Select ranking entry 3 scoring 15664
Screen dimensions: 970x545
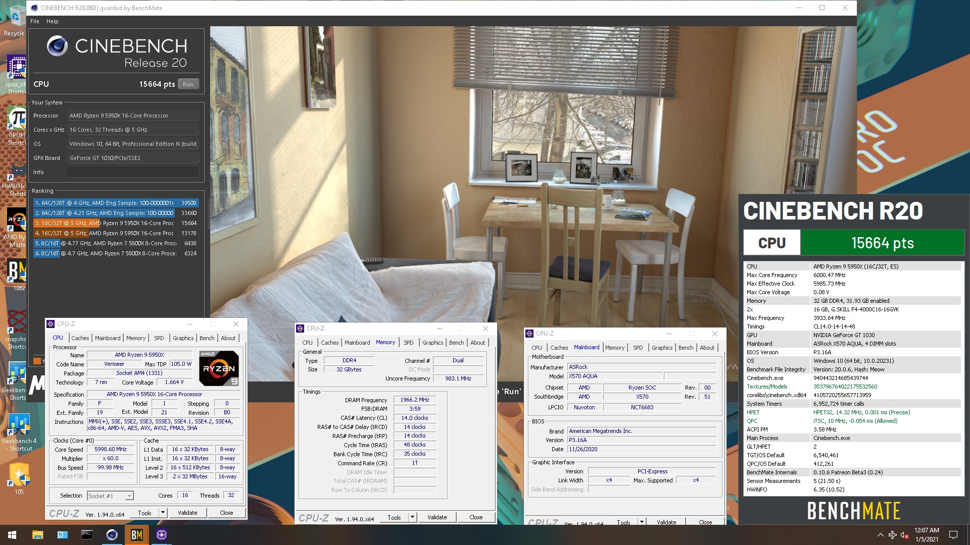[116, 223]
